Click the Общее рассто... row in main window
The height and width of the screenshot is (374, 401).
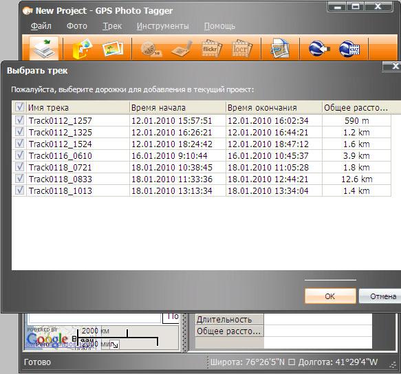[284, 331]
